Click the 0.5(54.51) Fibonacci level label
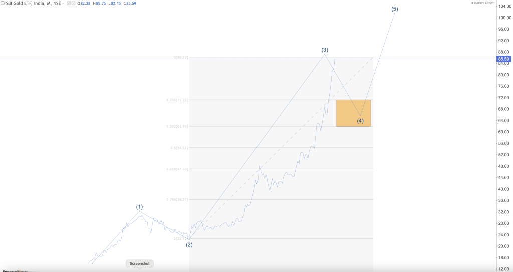The width and height of the screenshot is (513, 272). [179, 148]
